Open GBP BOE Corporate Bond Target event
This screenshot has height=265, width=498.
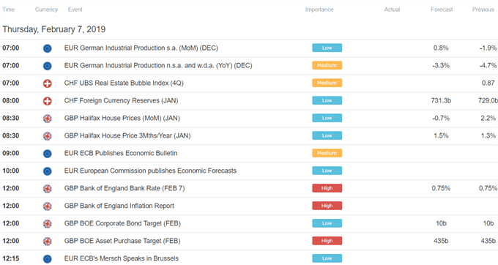pyautogui.click(x=122, y=223)
